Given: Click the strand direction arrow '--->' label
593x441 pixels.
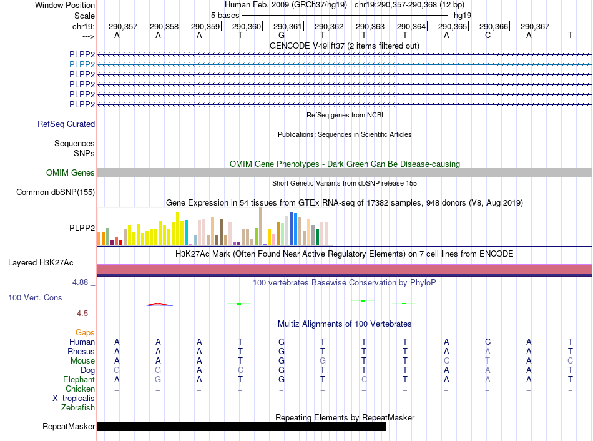Looking at the screenshot, I should pyautogui.click(x=89, y=36).
